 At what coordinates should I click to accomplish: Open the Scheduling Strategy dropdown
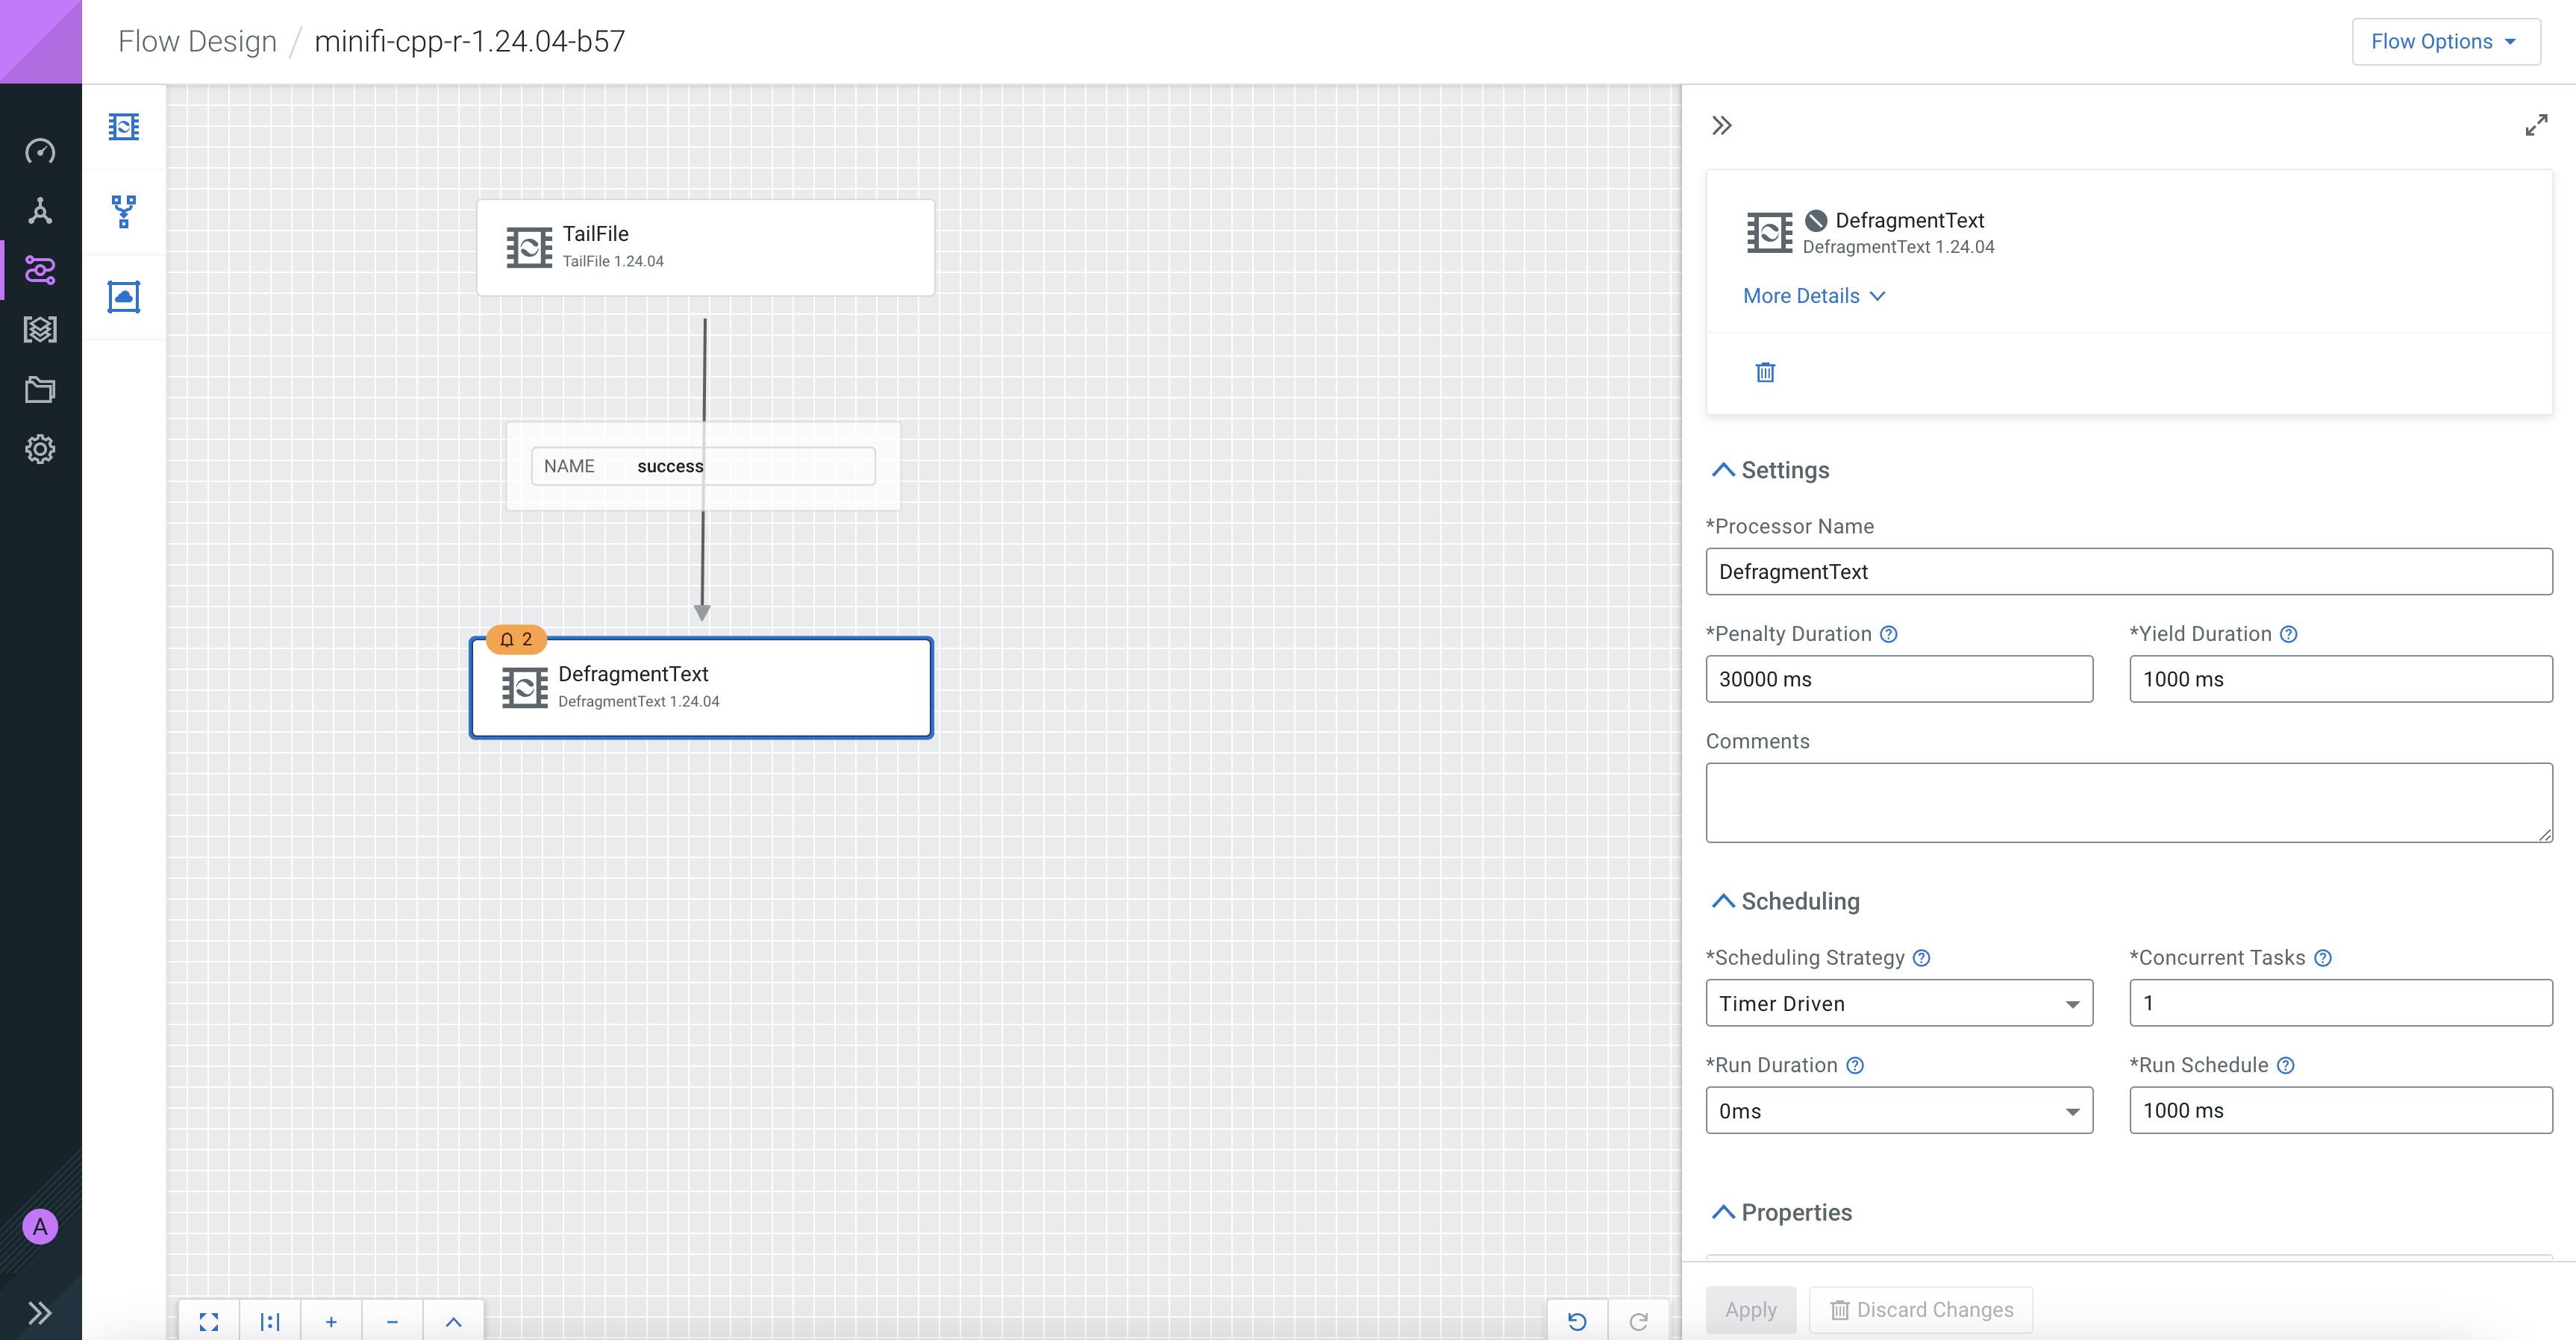click(1898, 1003)
